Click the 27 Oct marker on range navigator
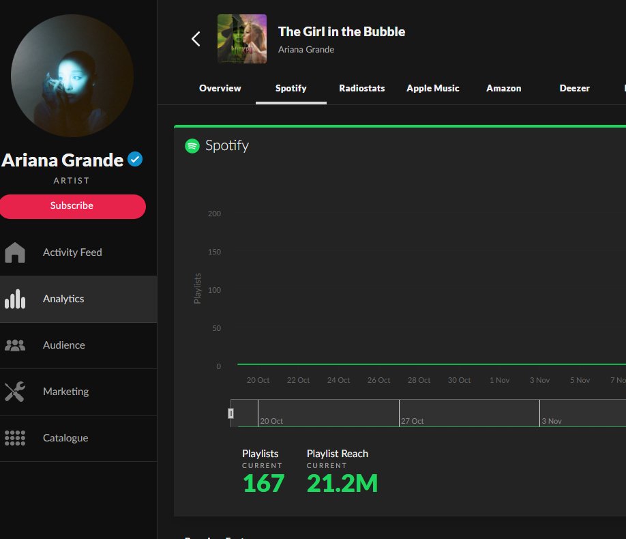626x539 pixels. tap(412, 421)
